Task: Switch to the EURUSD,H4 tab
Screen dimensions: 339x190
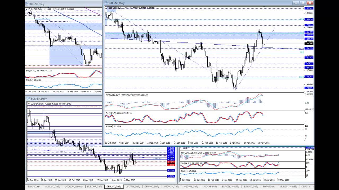Action: coord(34,187)
